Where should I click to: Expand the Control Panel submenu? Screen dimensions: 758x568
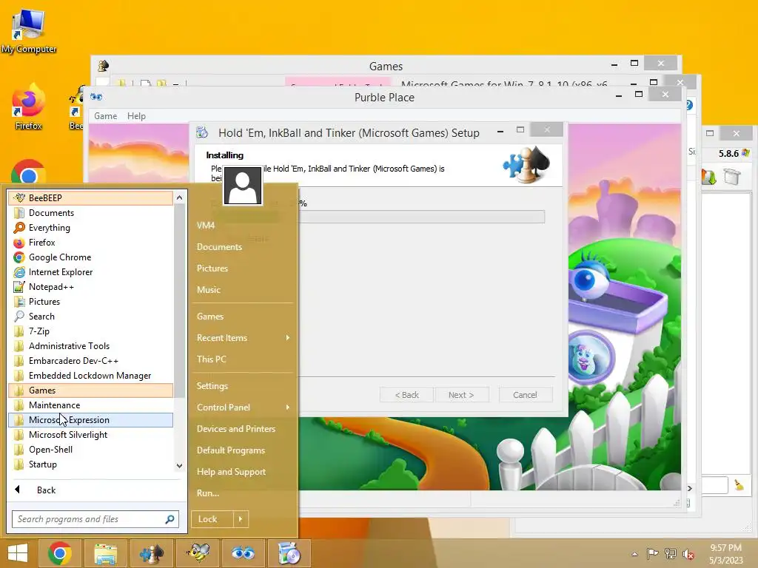click(x=243, y=408)
